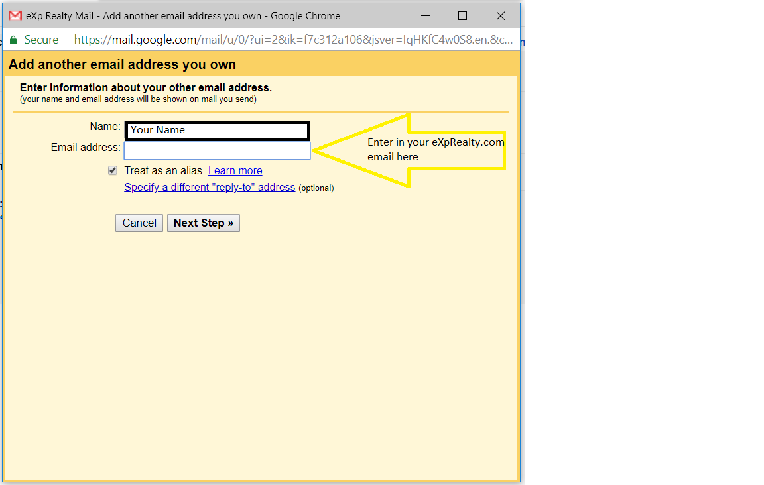The image size is (764, 485).
Task: Maximize the Chrome popup window
Action: coord(462,16)
